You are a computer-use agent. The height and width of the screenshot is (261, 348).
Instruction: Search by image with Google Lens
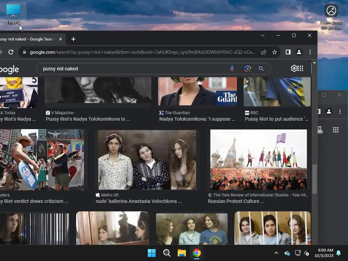click(248, 69)
